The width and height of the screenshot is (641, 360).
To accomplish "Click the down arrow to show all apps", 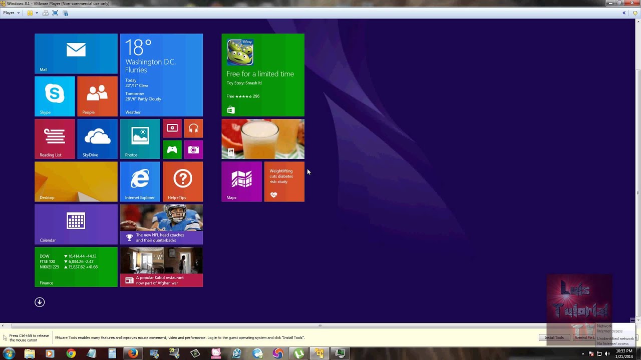I will tap(40, 302).
